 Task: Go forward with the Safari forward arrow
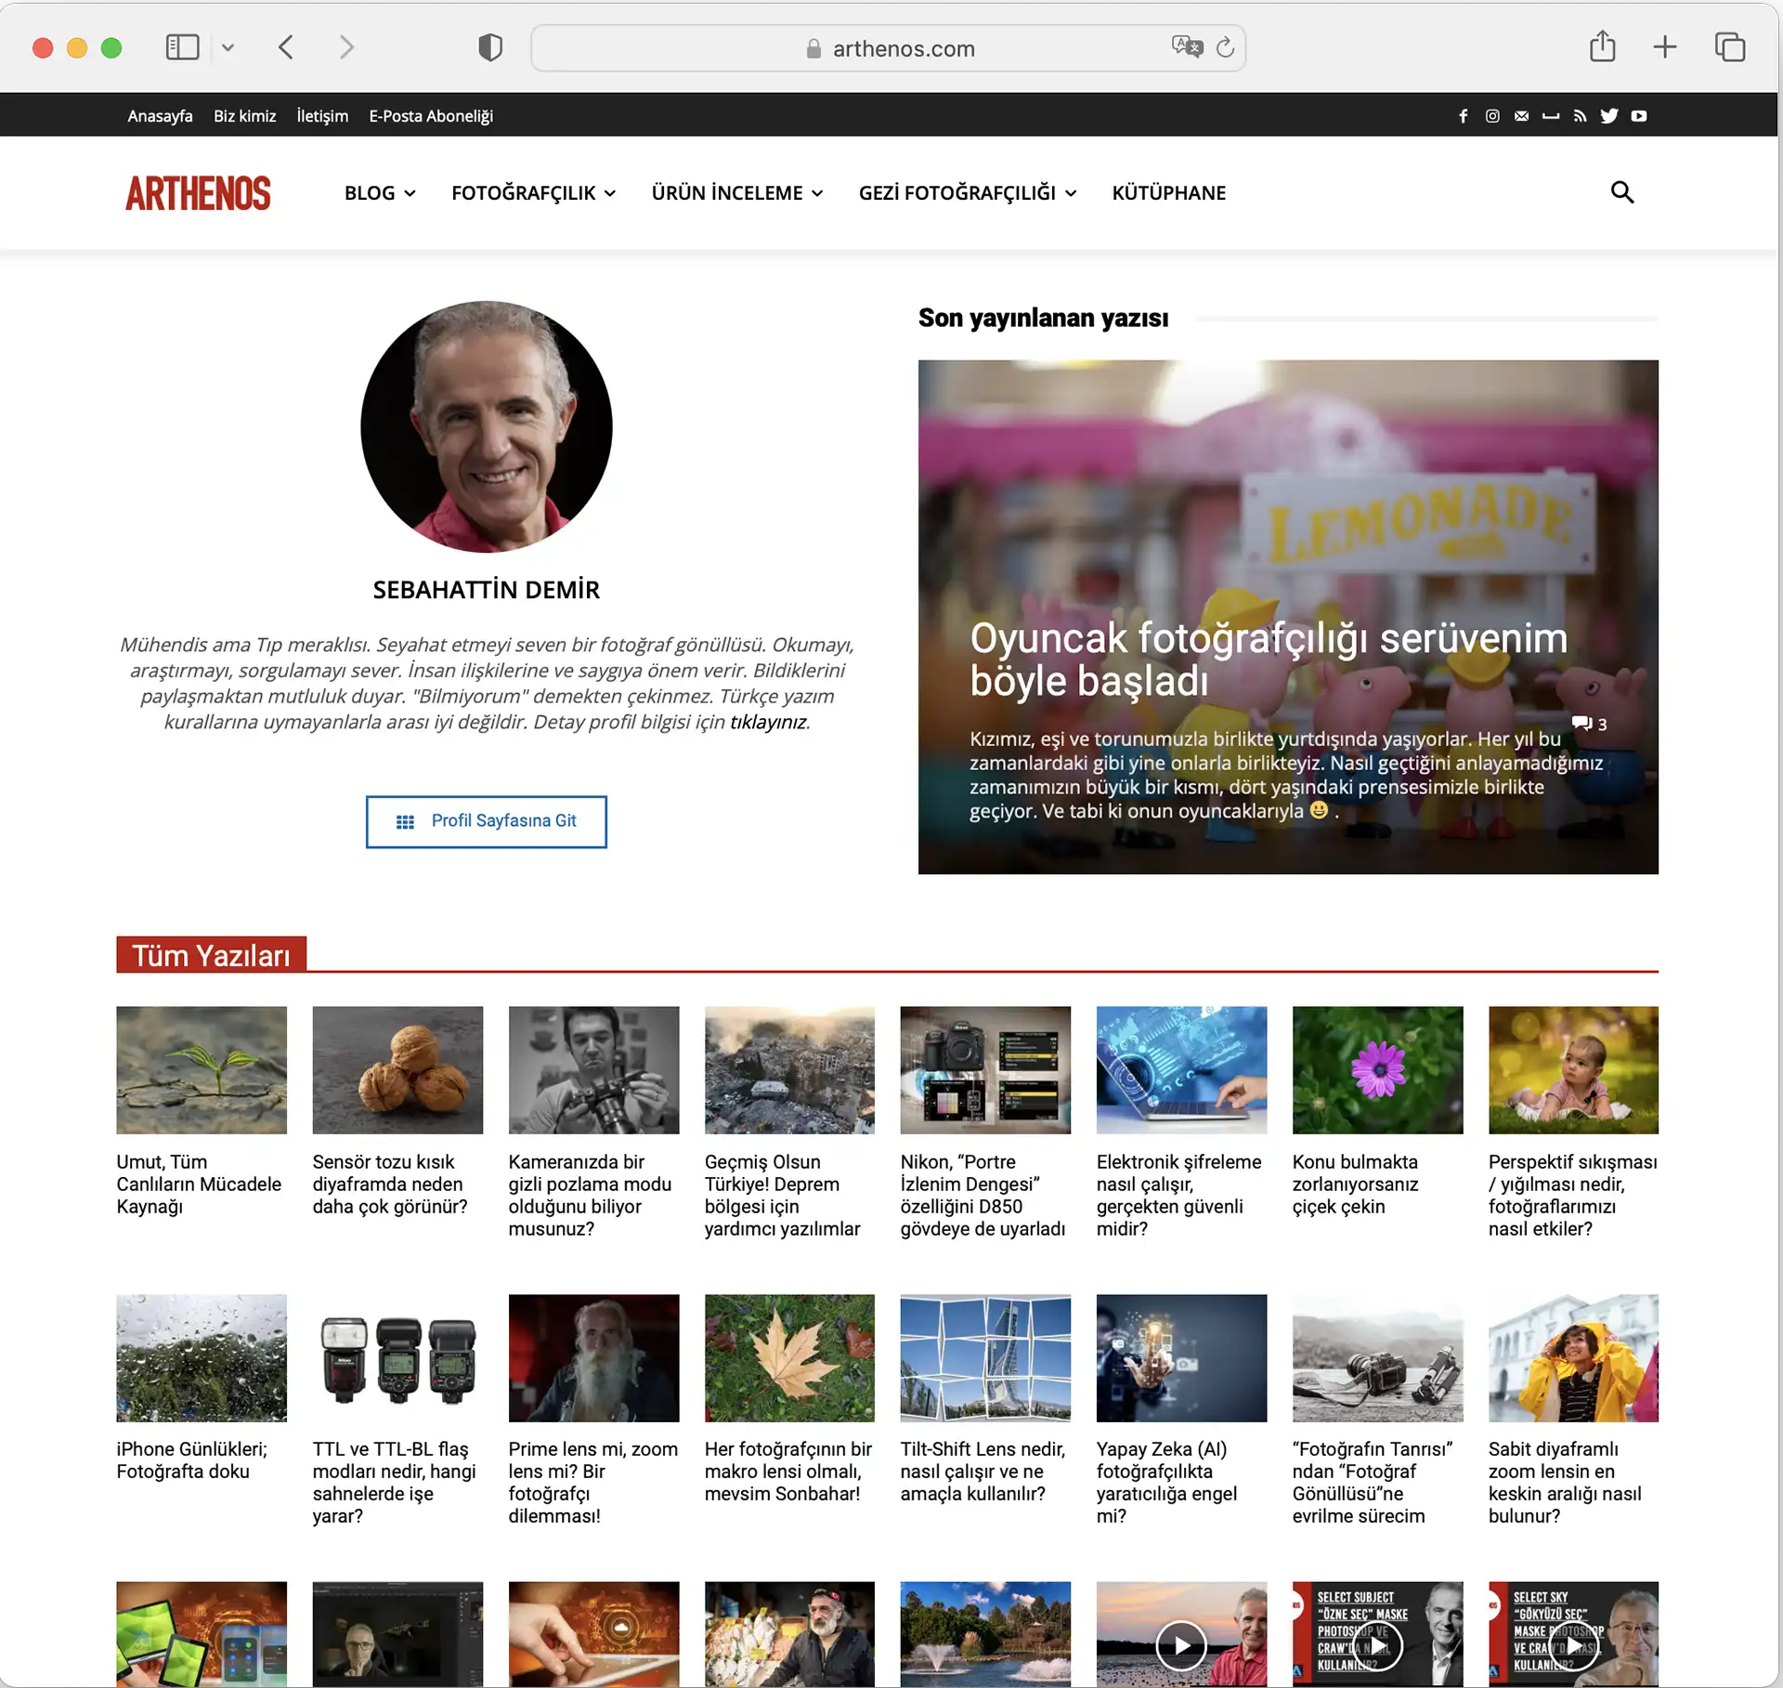346,47
